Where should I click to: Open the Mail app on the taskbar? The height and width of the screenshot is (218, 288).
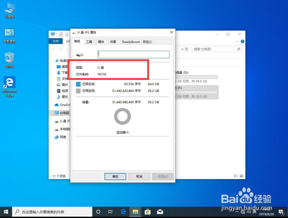pos(160,211)
